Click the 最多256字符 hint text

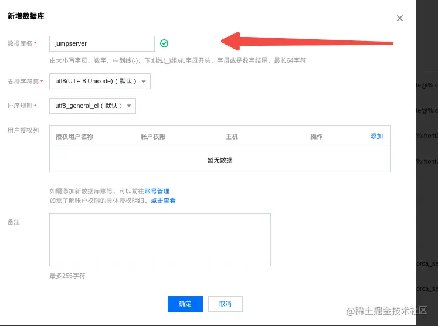[67, 276]
